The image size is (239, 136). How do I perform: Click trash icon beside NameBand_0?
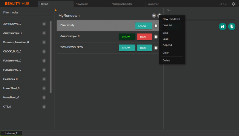point(44,98)
